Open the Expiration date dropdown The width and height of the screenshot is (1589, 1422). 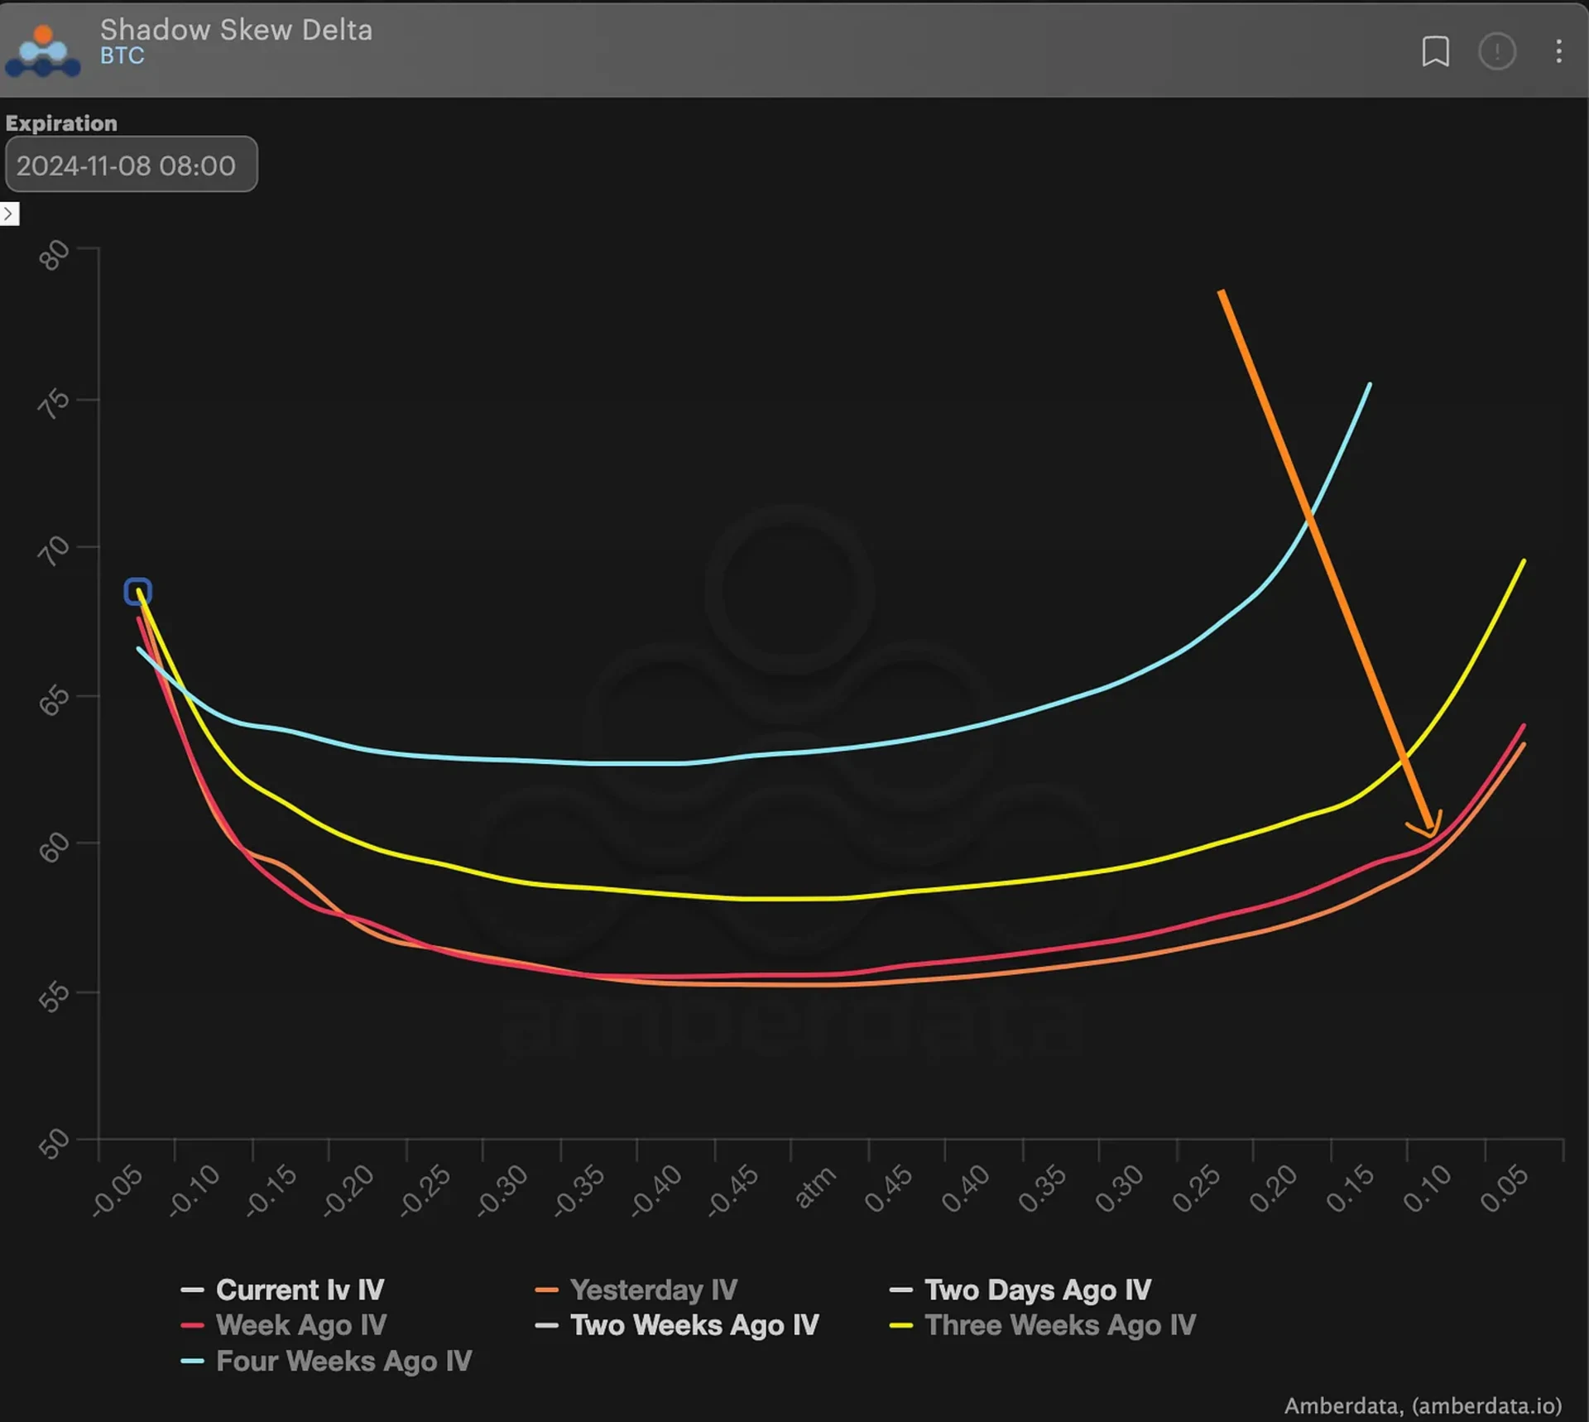(x=132, y=165)
